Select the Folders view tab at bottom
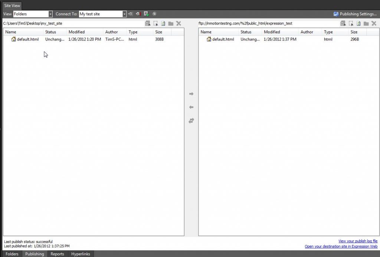Image resolution: width=380 pixels, height=257 pixels. click(x=12, y=254)
